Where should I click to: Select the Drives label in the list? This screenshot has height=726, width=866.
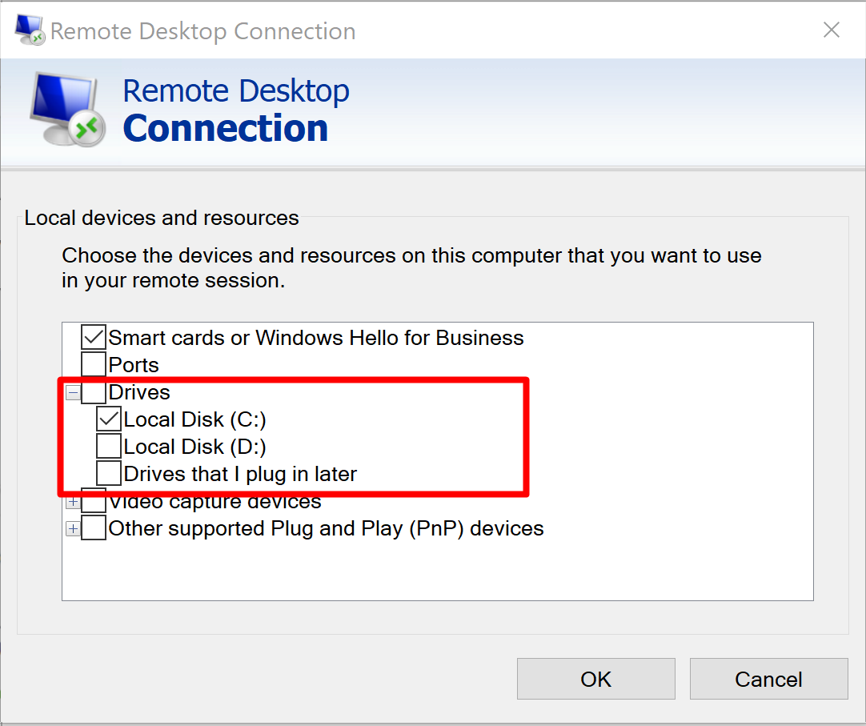tap(138, 391)
